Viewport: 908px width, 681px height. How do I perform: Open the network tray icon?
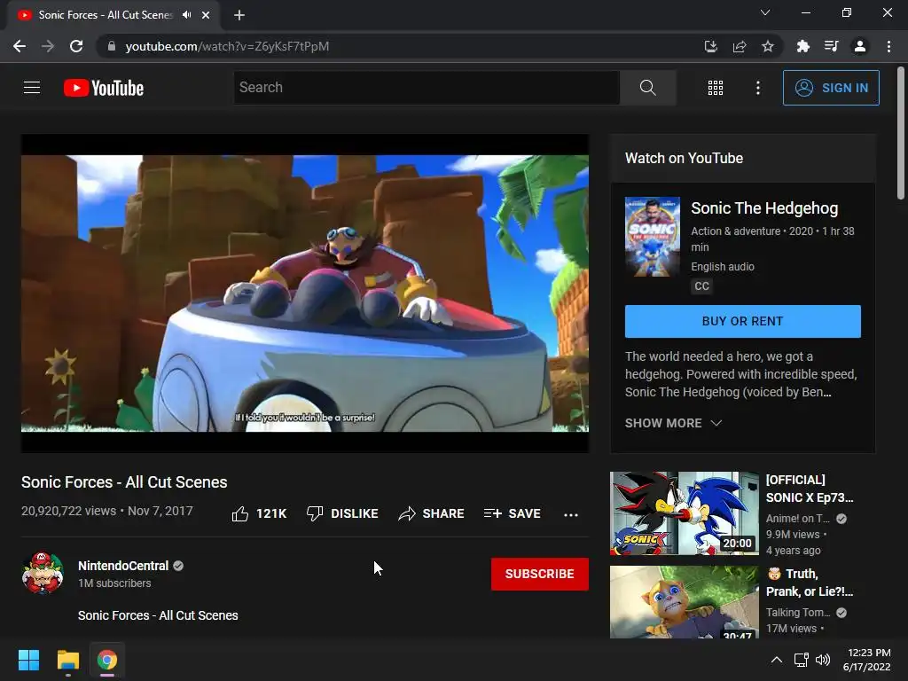(x=801, y=660)
